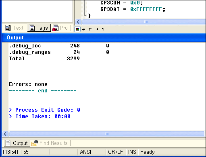Viewport: 206px width, 157px height.
Task: Click the GP3DAT = 0xFFFFFFFF code line
Action: pyautogui.click(x=133, y=9)
